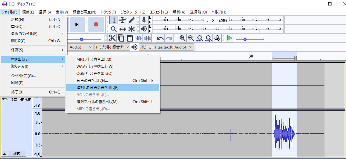This screenshot has width=346, height=159.
Task: Expand 最近のファイル(F) submenu
Action: 34,34
